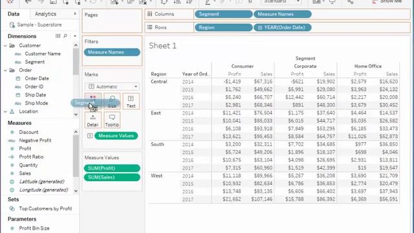Click the Measures list scroll-up arrow
The height and width of the screenshot is (233, 414).
point(76,132)
